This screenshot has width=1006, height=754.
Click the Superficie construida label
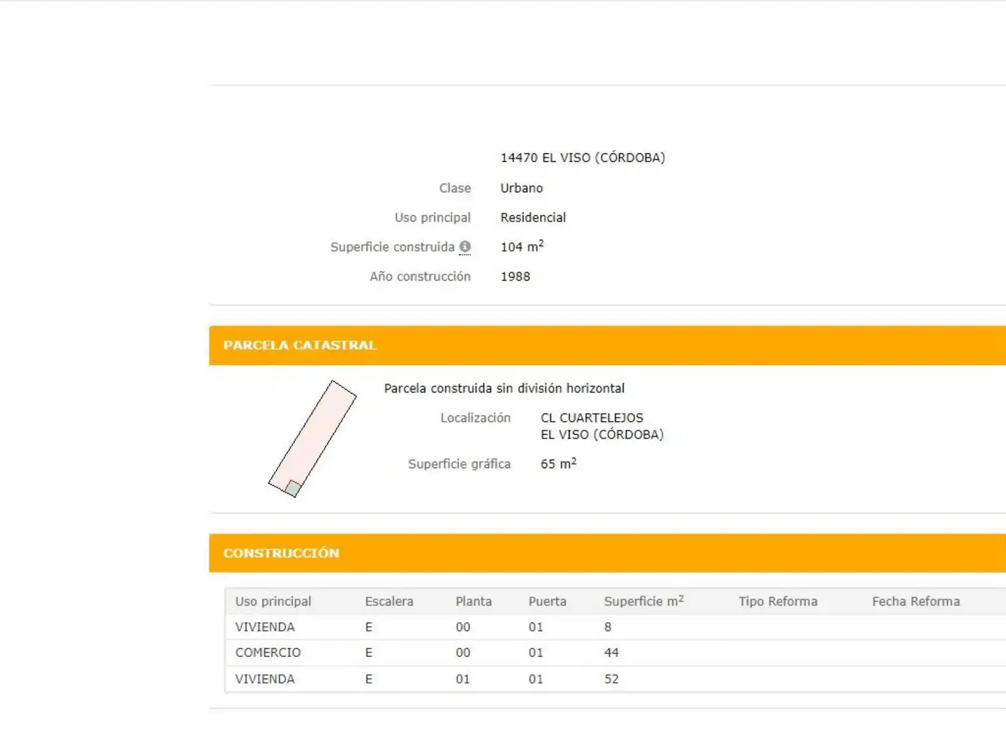point(392,246)
